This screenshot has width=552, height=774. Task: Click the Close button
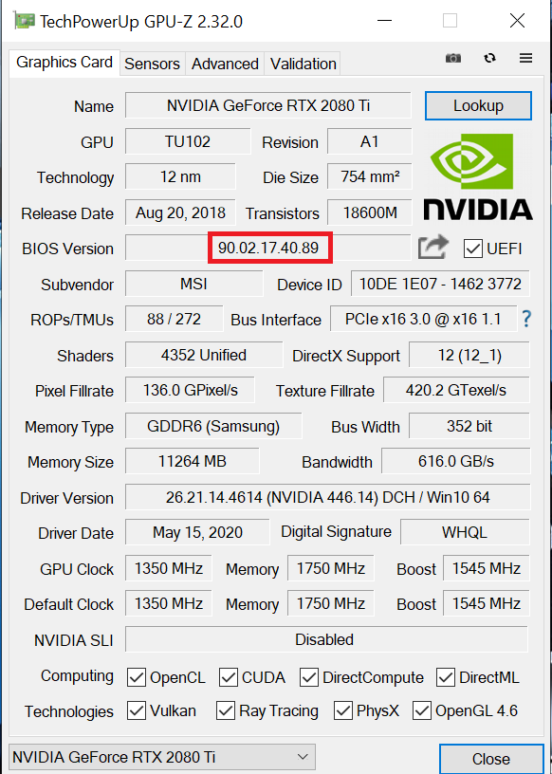click(x=490, y=759)
